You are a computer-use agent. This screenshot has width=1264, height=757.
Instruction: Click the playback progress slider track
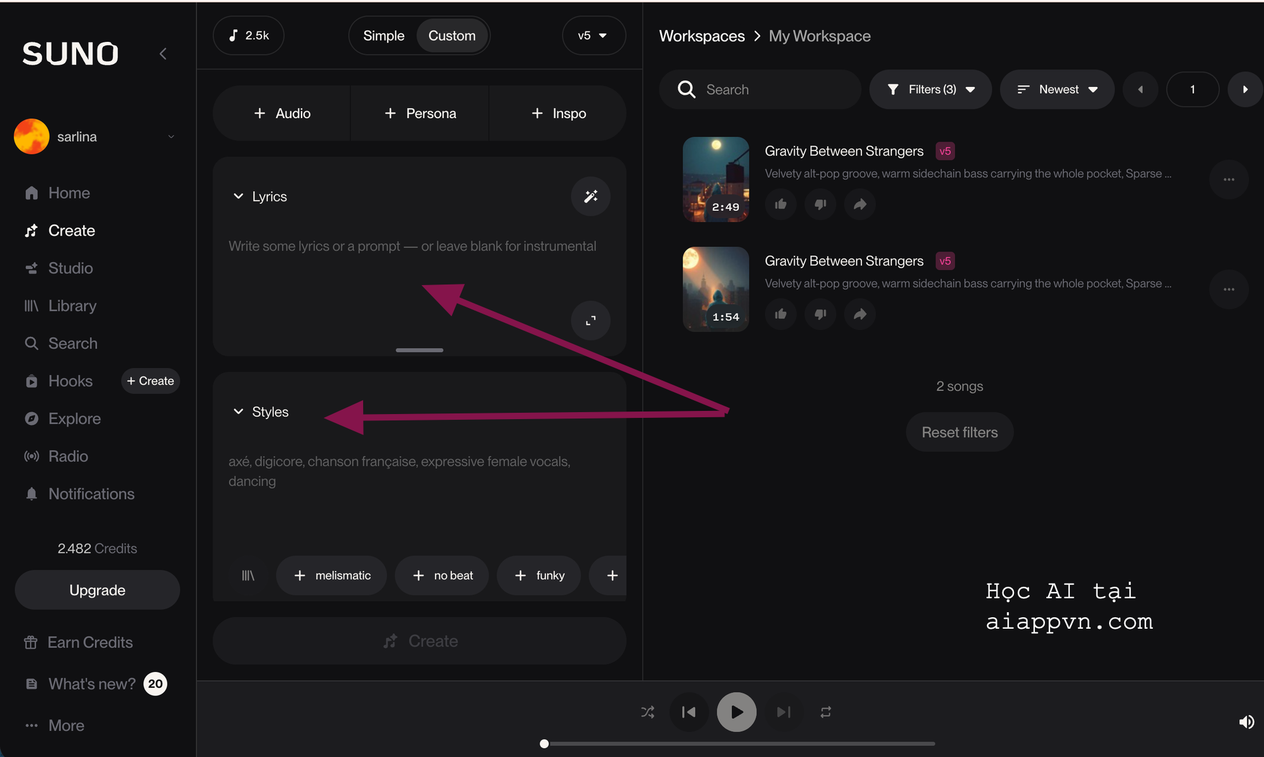739,743
